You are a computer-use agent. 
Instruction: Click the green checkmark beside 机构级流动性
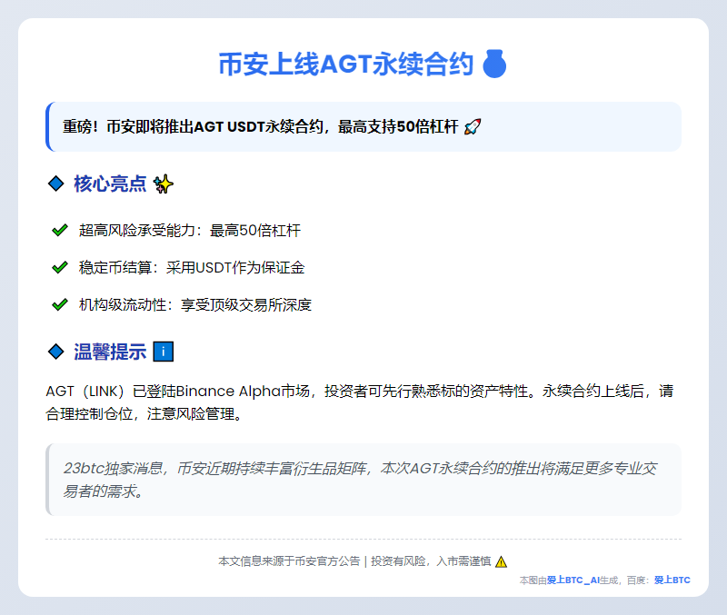pos(60,304)
